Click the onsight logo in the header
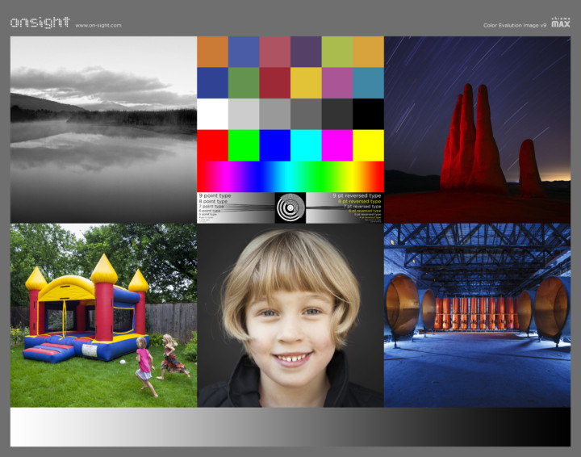This screenshot has width=581, height=457. pyautogui.click(x=40, y=23)
